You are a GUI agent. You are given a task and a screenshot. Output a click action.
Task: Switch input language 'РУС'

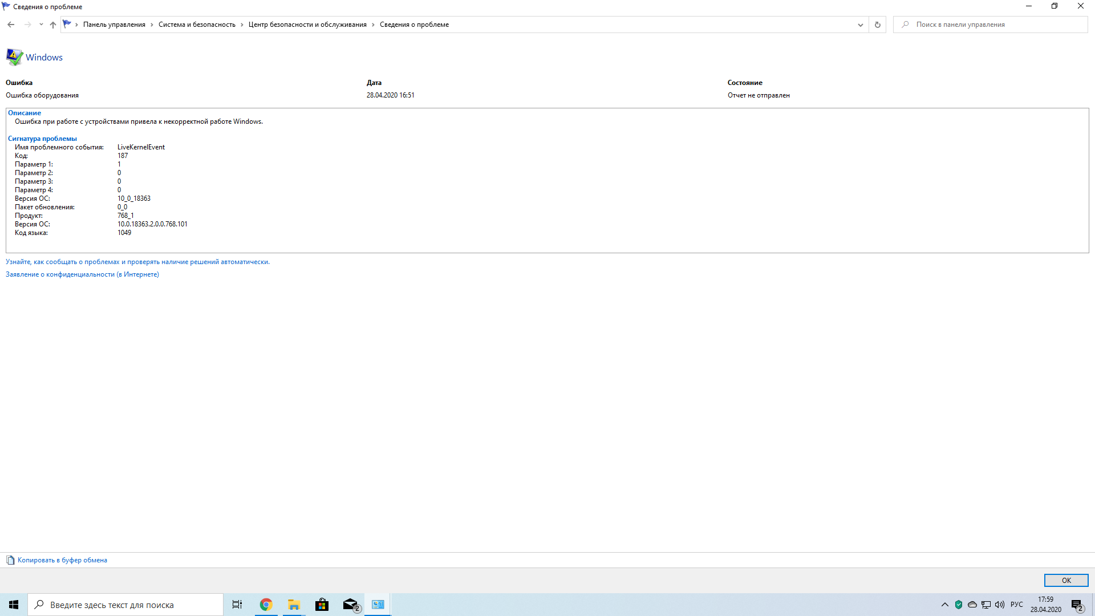coord(1017,605)
